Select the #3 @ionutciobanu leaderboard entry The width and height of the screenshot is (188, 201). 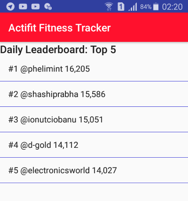click(94, 120)
